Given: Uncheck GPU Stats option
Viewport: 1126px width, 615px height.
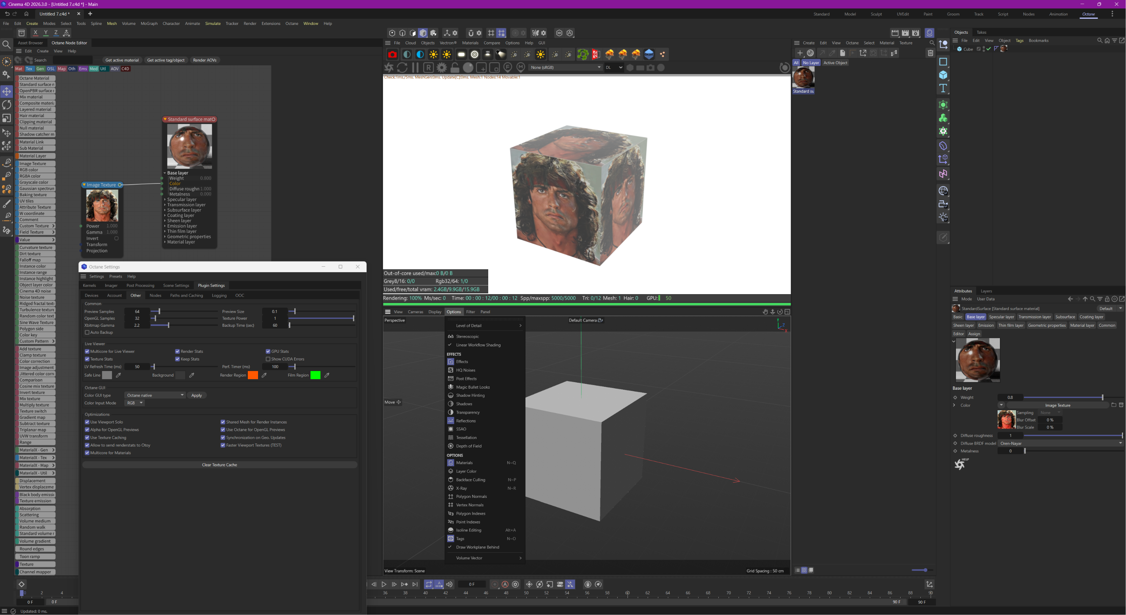Looking at the screenshot, I should [268, 352].
